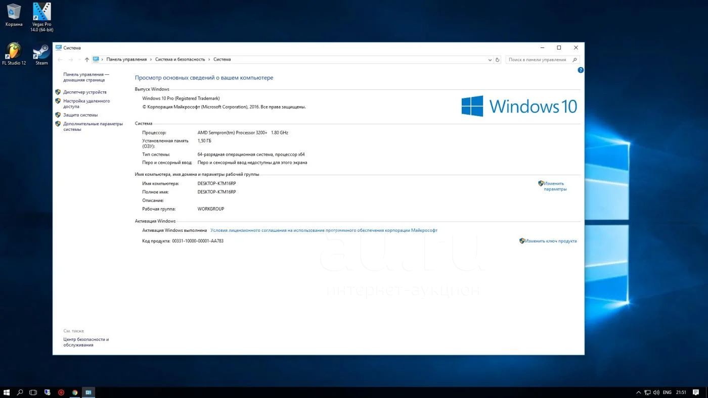Click the WORKGROUP workgroup value
708x398 pixels.
pyautogui.click(x=211, y=209)
